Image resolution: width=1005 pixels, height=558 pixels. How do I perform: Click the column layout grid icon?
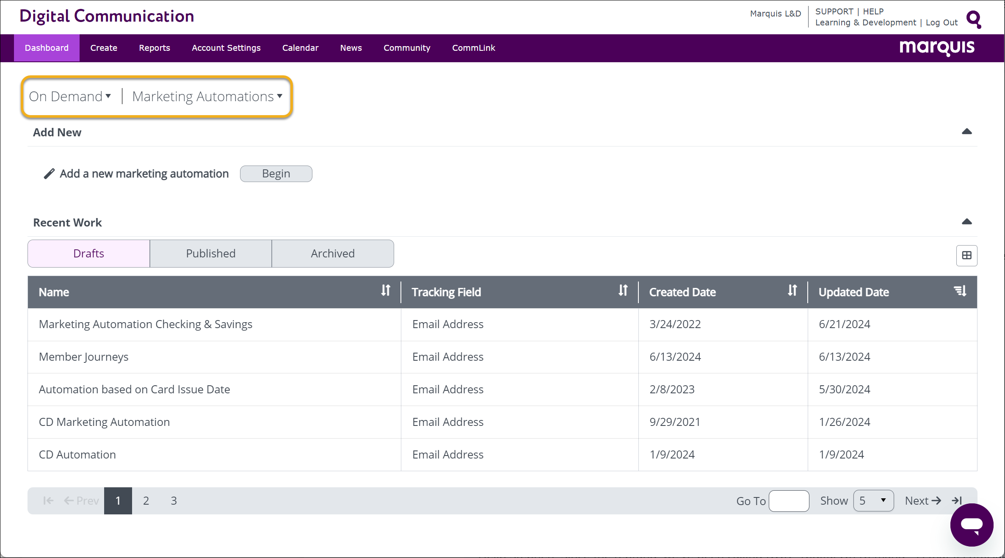coord(966,255)
